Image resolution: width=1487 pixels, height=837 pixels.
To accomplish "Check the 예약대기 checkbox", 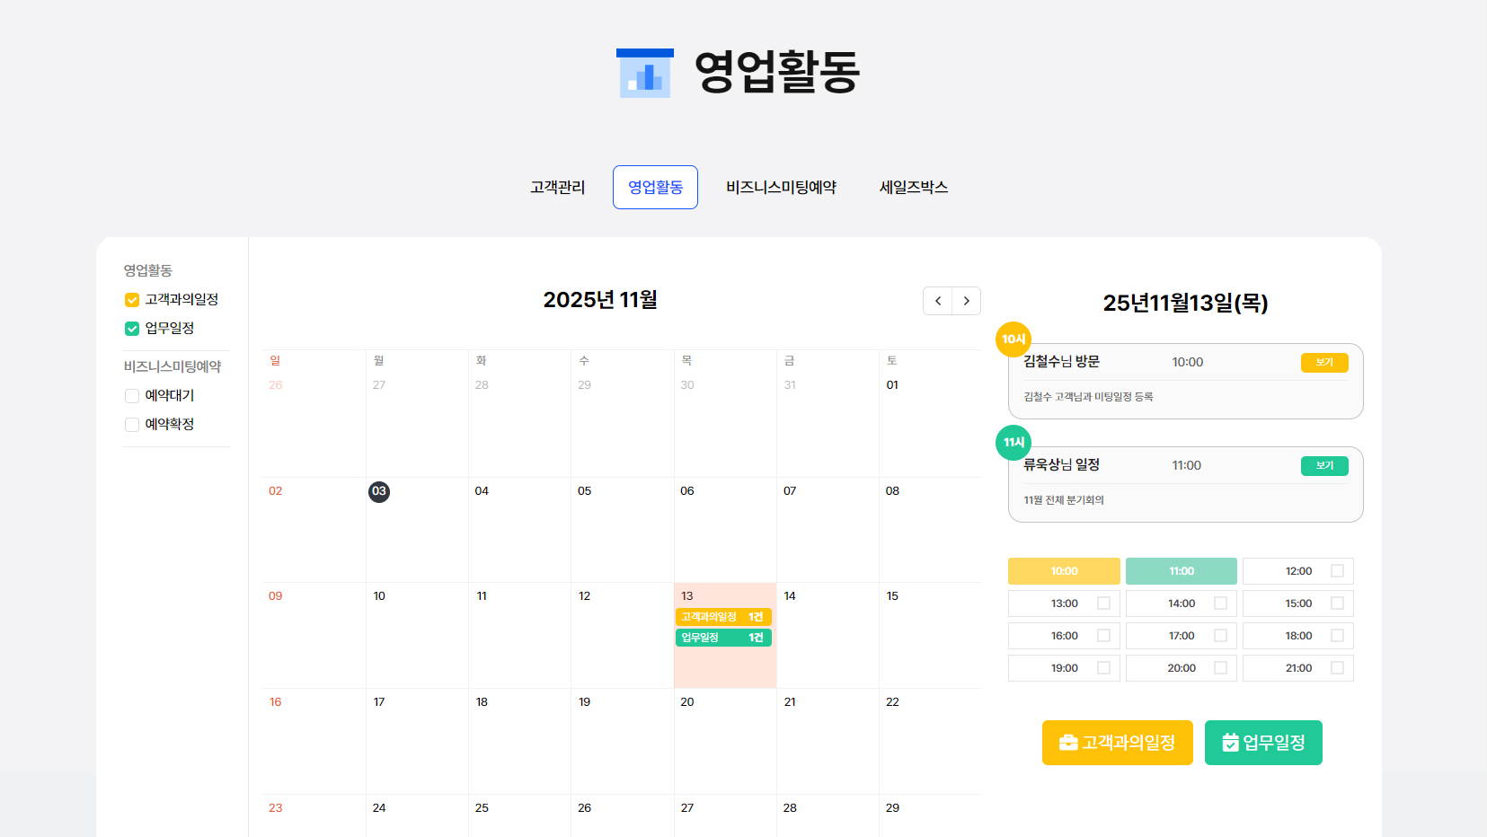I will pos(132,396).
